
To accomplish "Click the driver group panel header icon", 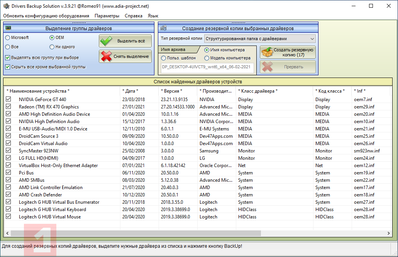I will (8, 28).
